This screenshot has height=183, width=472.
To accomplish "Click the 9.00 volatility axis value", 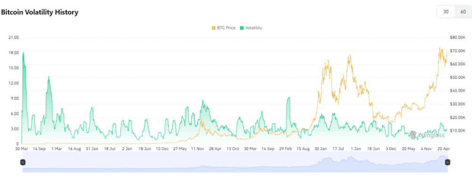I will click(15, 98).
